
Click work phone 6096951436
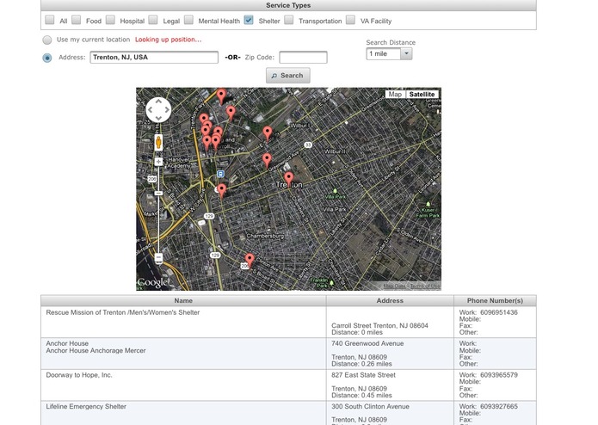(x=499, y=312)
